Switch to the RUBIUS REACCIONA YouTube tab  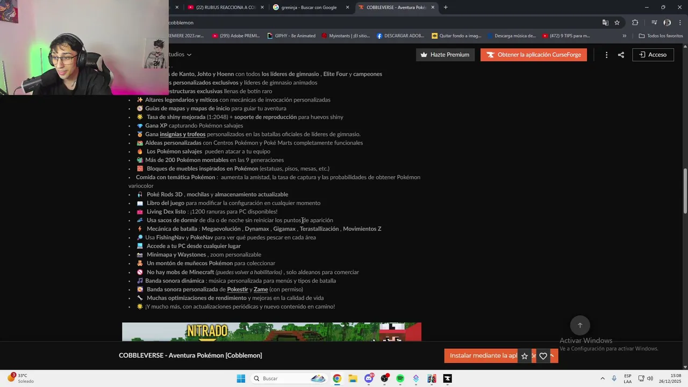point(226,8)
